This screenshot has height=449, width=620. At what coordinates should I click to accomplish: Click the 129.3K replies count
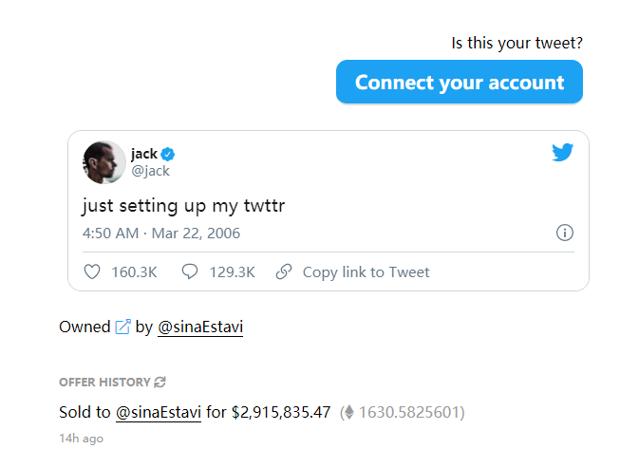point(232,272)
